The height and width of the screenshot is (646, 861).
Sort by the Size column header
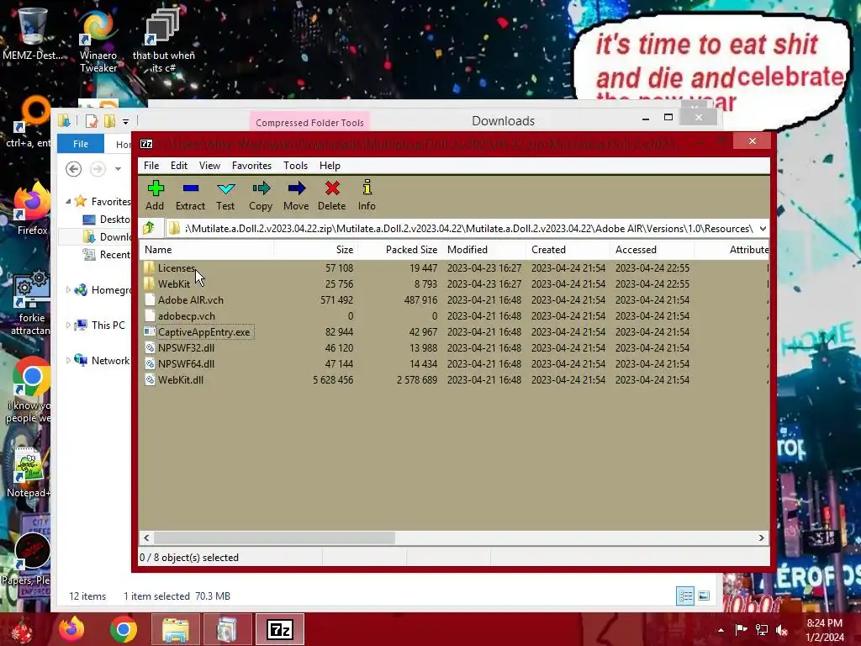(316, 249)
